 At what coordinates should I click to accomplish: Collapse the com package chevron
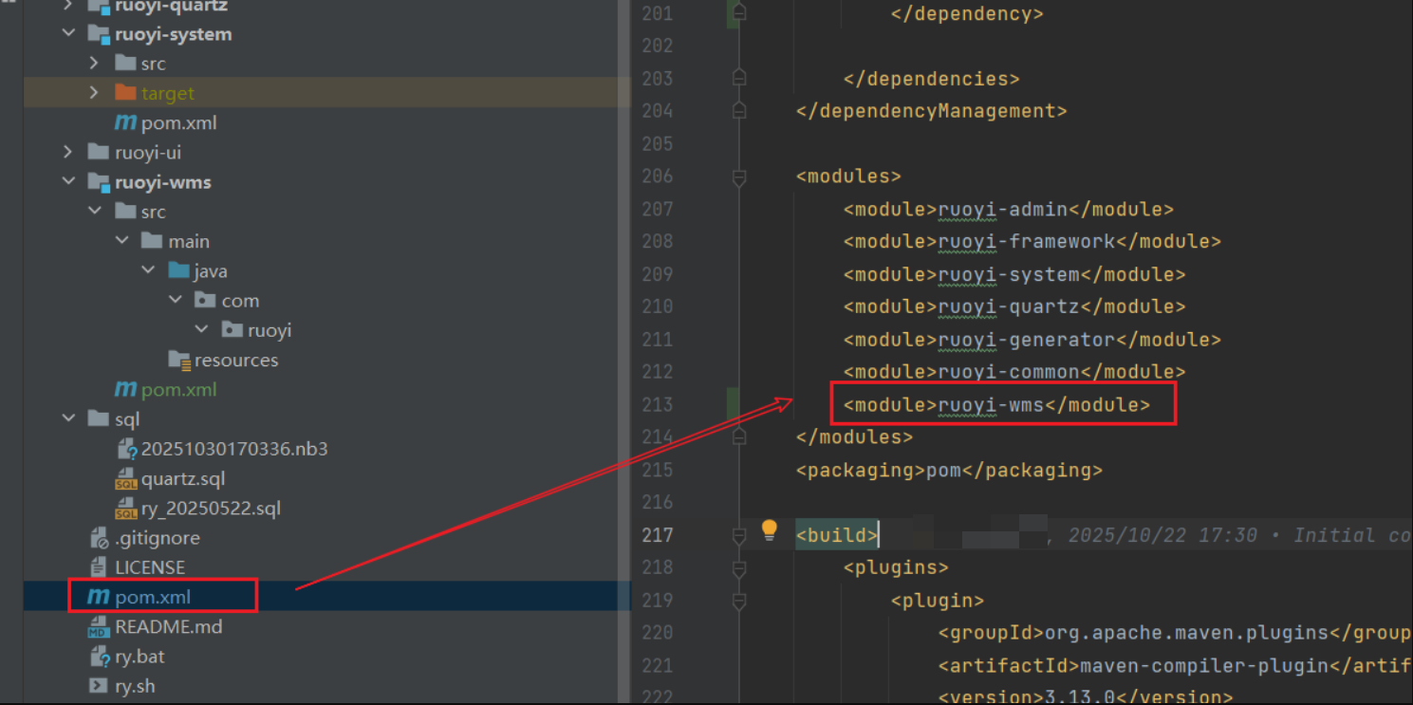[x=175, y=300]
